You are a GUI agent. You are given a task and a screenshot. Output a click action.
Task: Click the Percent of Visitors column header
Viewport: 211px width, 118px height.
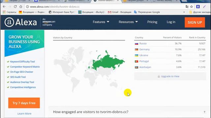click(x=172, y=37)
